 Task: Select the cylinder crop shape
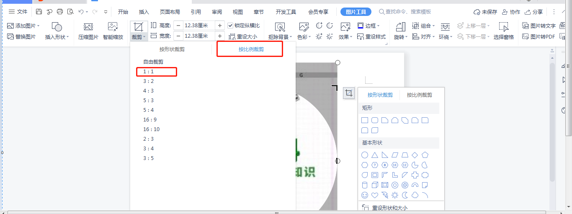coord(365,185)
